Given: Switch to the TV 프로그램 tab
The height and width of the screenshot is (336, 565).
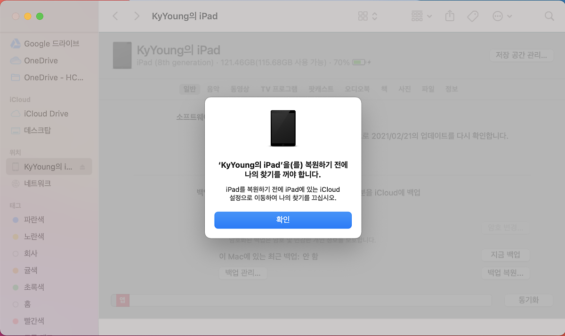Looking at the screenshot, I should coord(279,89).
